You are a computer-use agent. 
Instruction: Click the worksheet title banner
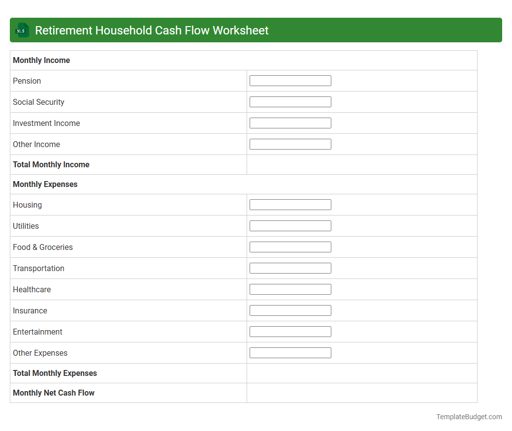(x=151, y=30)
